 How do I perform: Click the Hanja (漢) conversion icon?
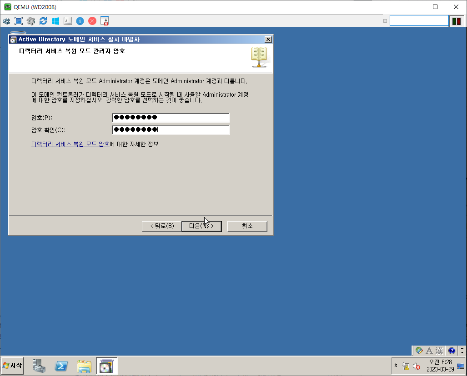click(439, 351)
